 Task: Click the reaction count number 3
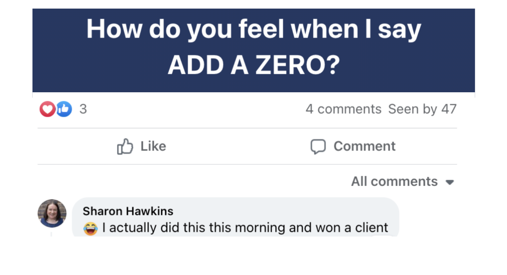coord(83,109)
